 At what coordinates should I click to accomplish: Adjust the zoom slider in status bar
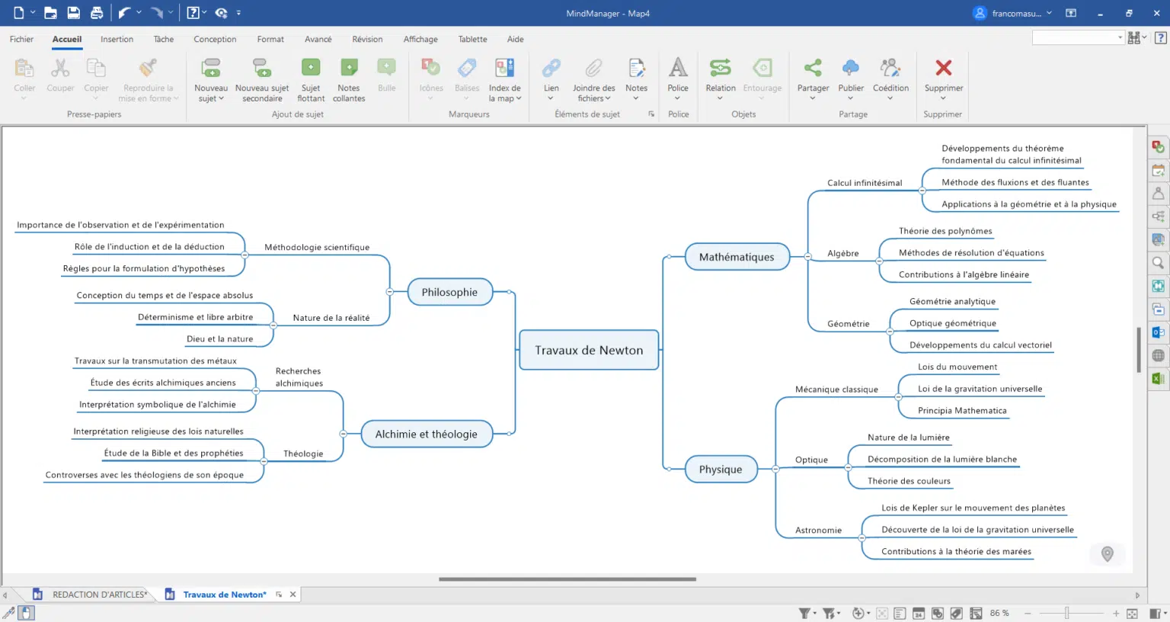[x=1067, y=613]
